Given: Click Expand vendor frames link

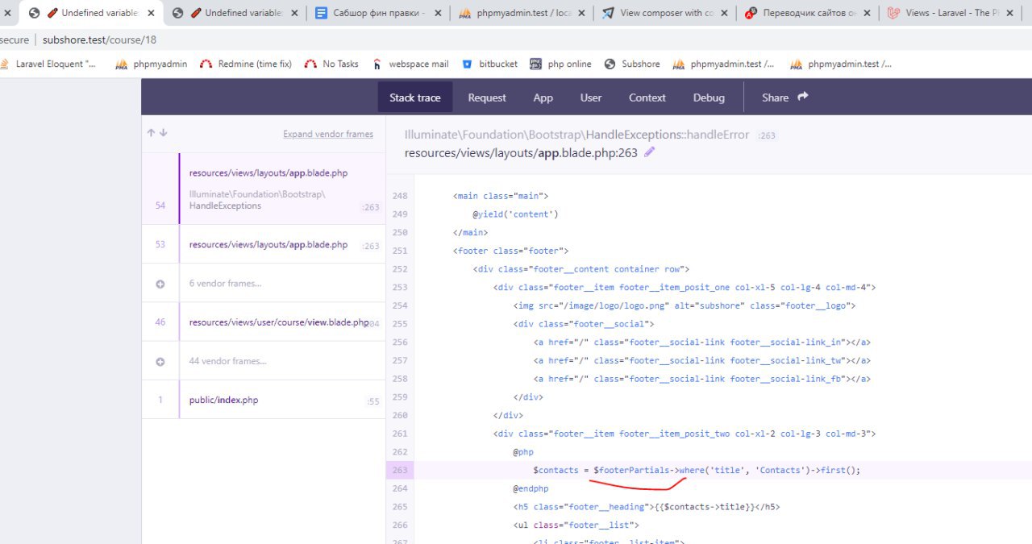Looking at the screenshot, I should coord(328,135).
